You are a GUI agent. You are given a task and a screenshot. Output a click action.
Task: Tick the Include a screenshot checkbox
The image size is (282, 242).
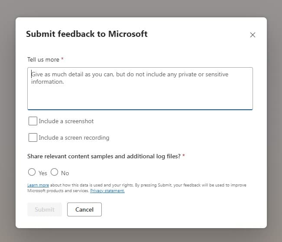click(x=32, y=121)
